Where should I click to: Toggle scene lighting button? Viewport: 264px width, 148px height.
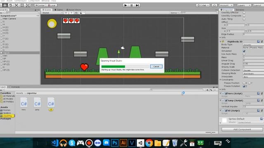71,13
